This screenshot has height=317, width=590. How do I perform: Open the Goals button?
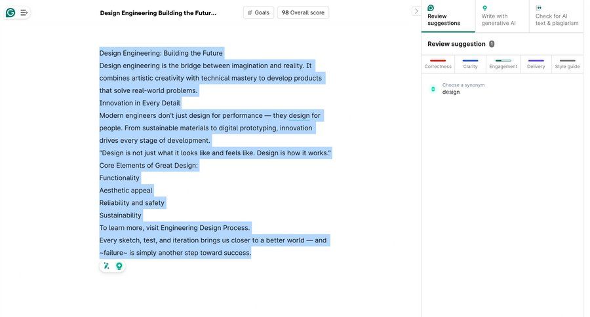click(x=258, y=12)
